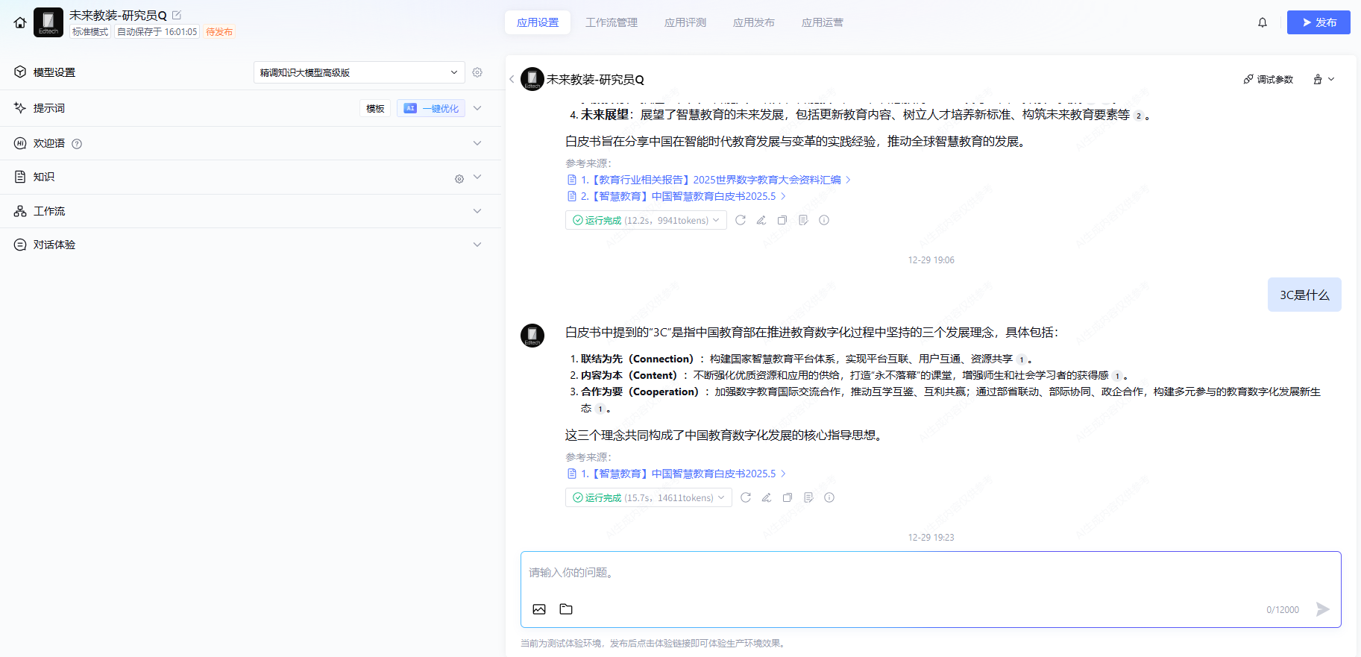
Task: Click the send arrow in chat input
Action: click(1322, 609)
